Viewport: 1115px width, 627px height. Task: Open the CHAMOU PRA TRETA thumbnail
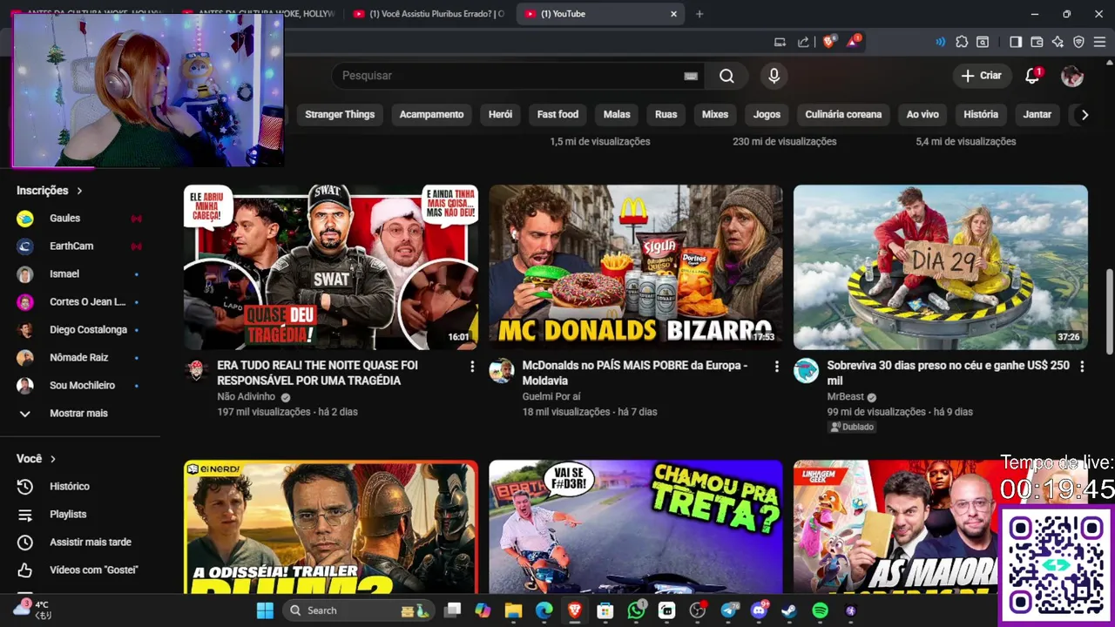(x=636, y=527)
